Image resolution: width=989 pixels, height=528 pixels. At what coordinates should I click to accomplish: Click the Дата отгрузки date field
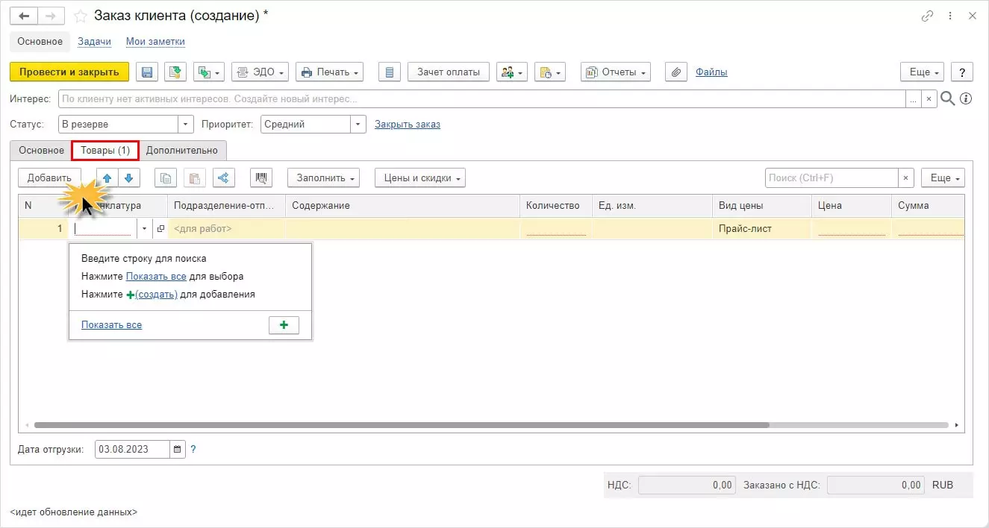click(x=133, y=449)
